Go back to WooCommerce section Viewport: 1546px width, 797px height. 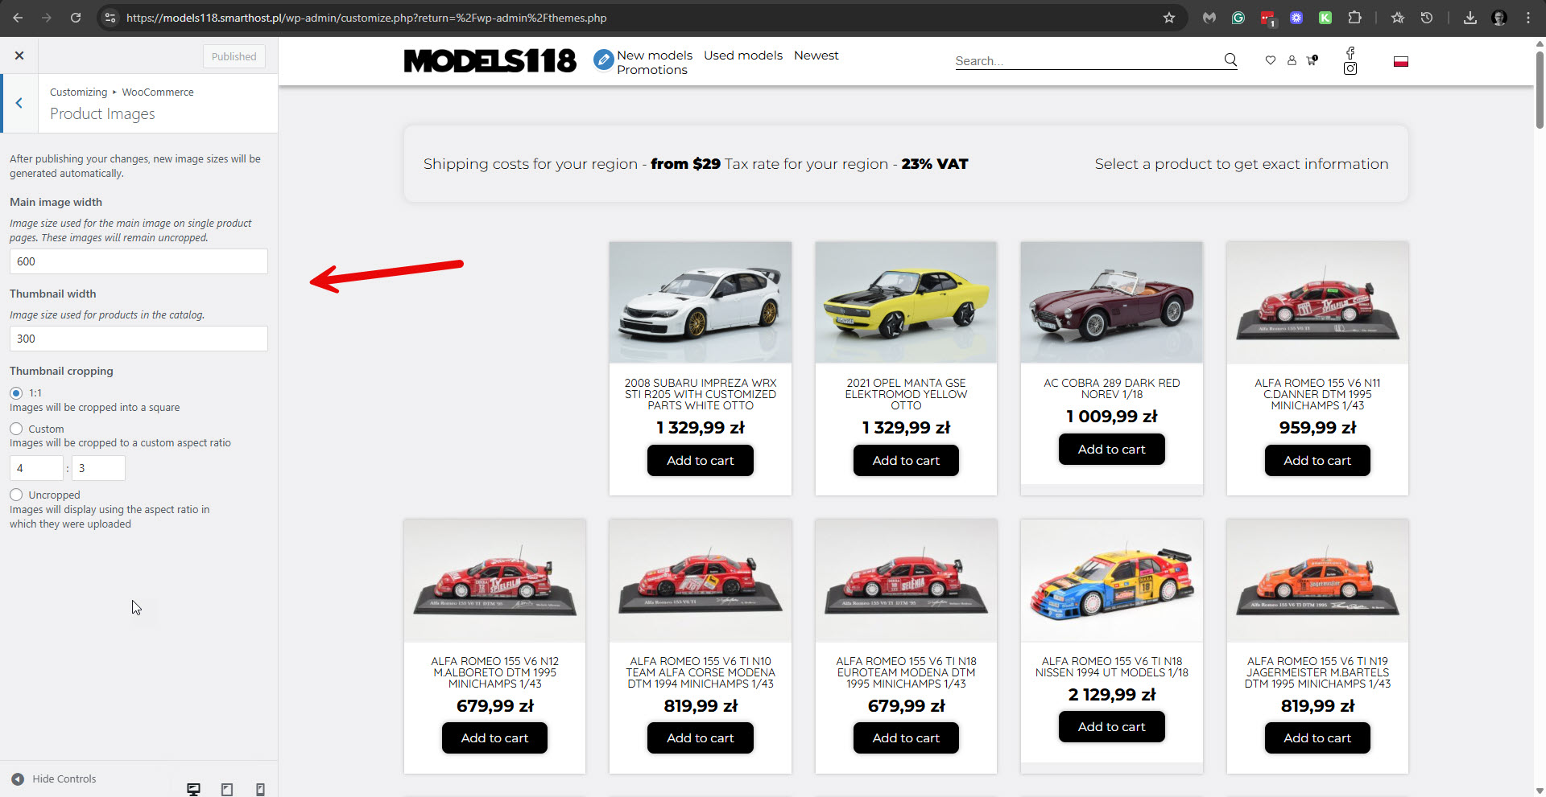[x=19, y=103]
